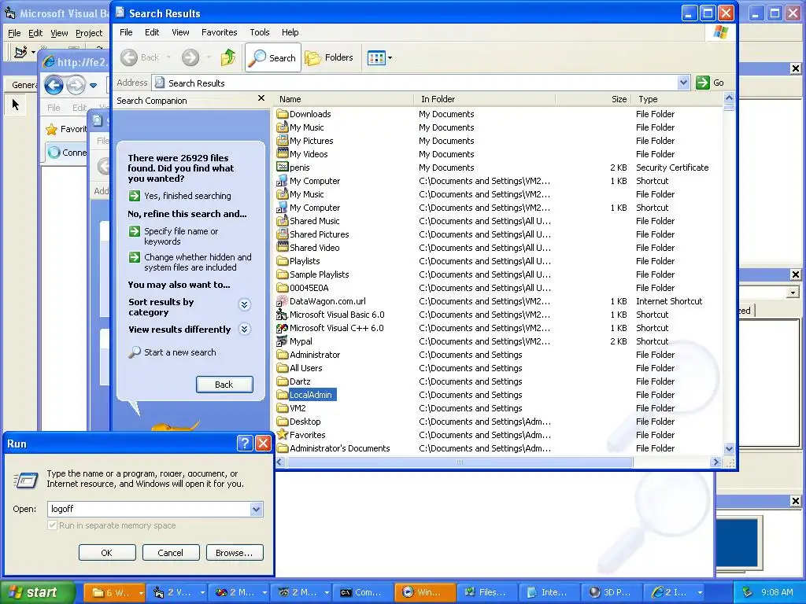Viewport: 806px width, 604px height.
Task: Click the Microsoft Visual Basic 6.0 shortcut icon
Action: [283, 315]
